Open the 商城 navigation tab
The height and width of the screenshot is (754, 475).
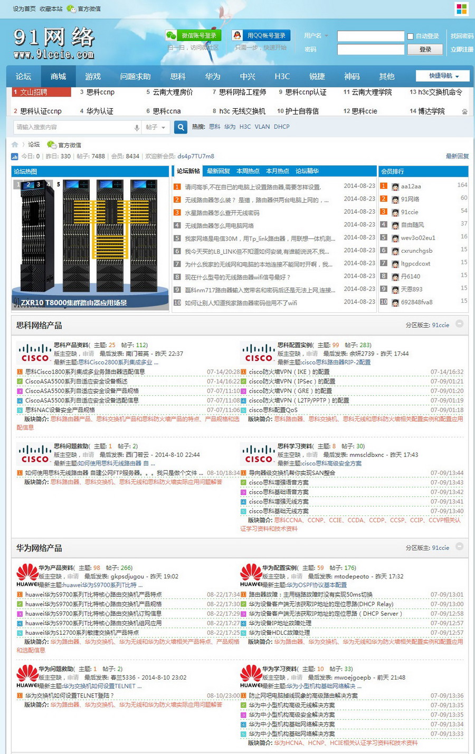(58, 77)
